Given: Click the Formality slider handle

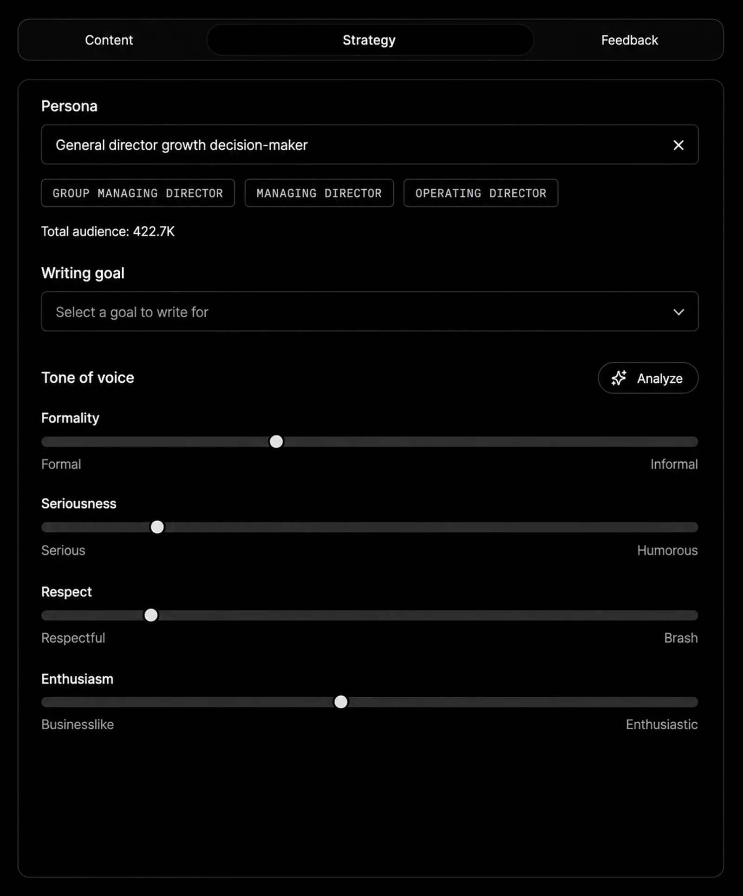Looking at the screenshot, I should tap(276, 441).
